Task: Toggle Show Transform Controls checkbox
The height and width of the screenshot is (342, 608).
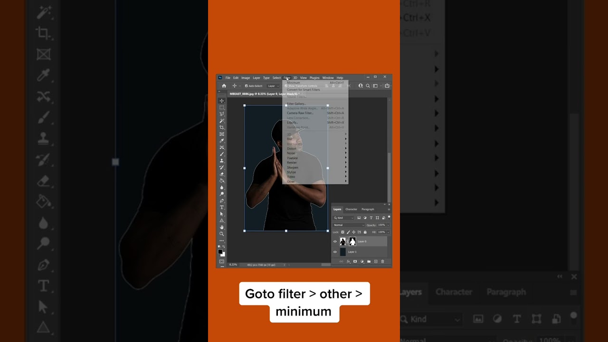Action: [x=286, y=86]
